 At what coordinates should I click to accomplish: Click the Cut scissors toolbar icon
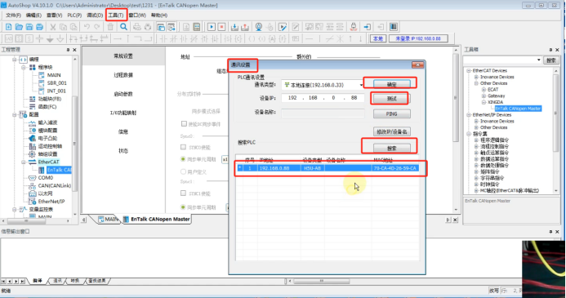tap(53, 27)
